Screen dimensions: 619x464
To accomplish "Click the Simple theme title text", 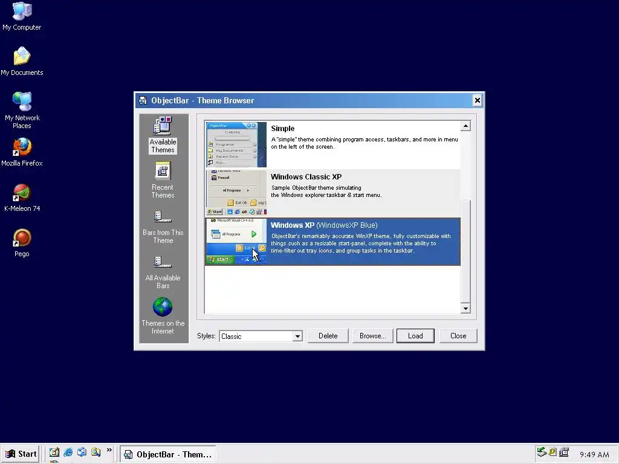I will pos(283,129).
